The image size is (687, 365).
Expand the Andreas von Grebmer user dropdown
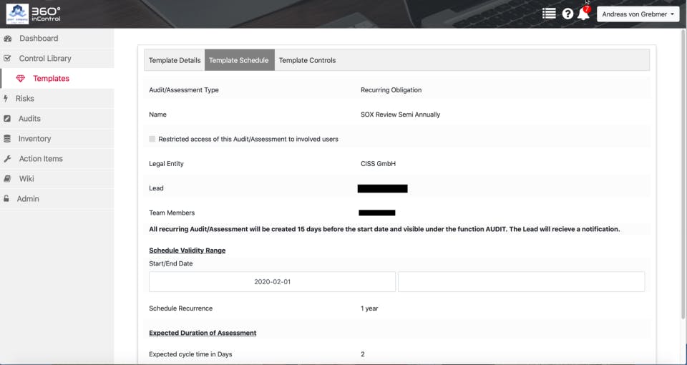point(638,14)
